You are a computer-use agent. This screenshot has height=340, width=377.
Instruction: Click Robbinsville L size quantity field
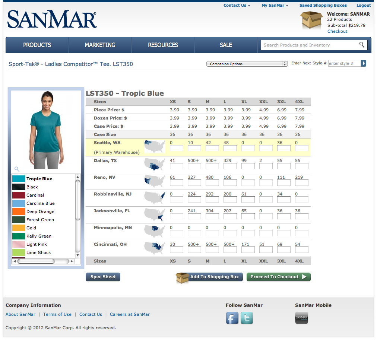(x=230, y=200)
